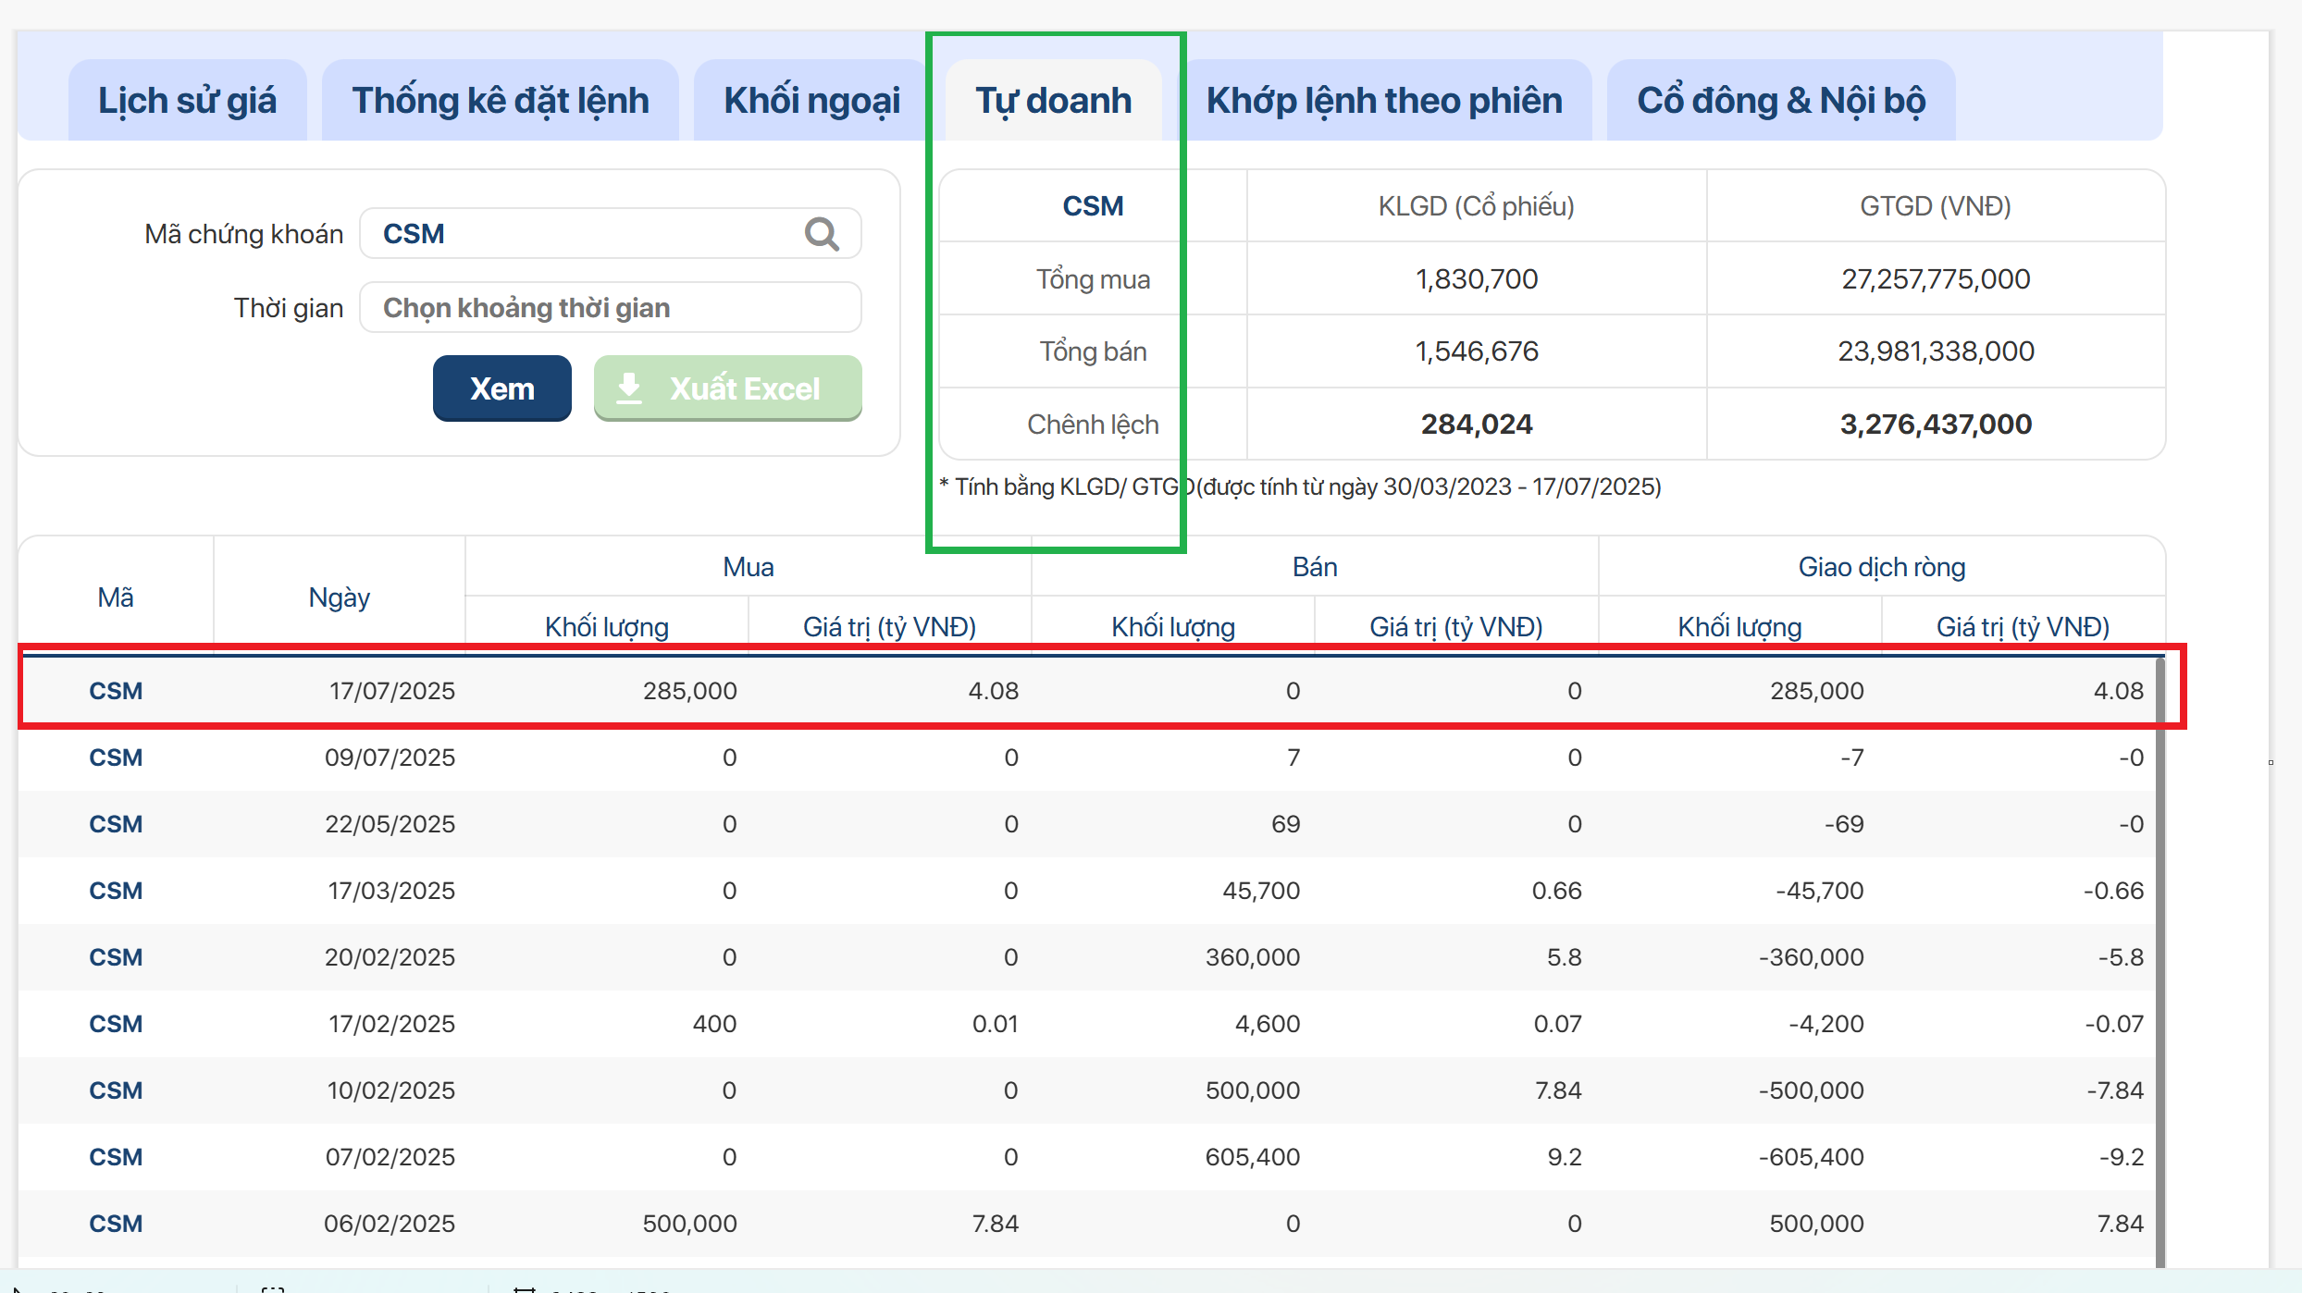Click CSM link in 06/02/2025 row
The height and width of the screenshot is (1293, 2302).
tap(116, 1224)
